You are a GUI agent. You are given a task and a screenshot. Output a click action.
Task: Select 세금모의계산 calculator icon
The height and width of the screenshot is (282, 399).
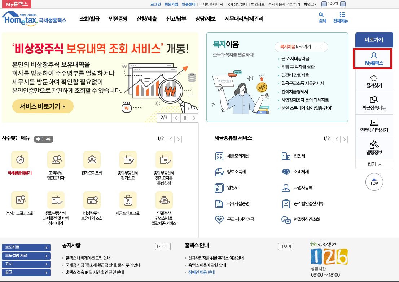click(219, 156)
